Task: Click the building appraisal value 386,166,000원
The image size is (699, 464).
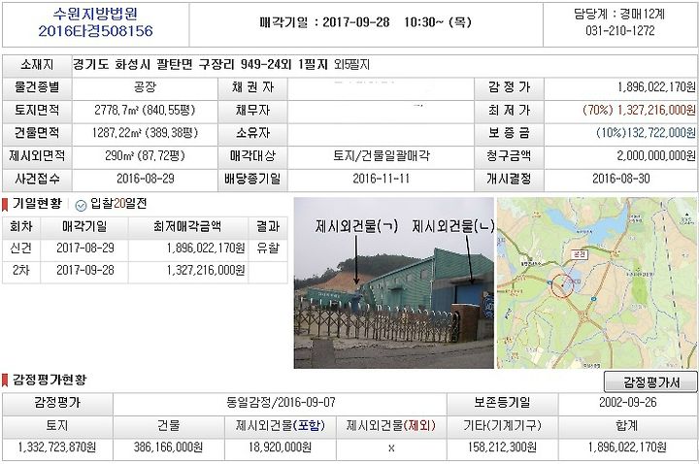Action: [168, 447]
